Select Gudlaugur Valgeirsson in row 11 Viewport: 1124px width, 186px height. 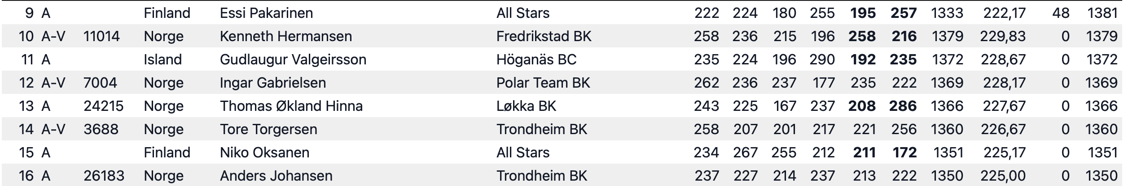(x=293, y=59)
